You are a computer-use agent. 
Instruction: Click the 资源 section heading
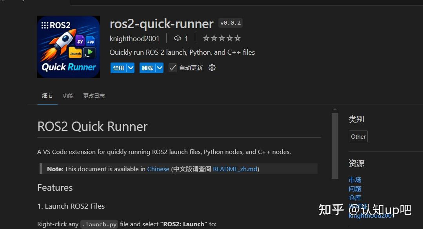pos(356,163)
